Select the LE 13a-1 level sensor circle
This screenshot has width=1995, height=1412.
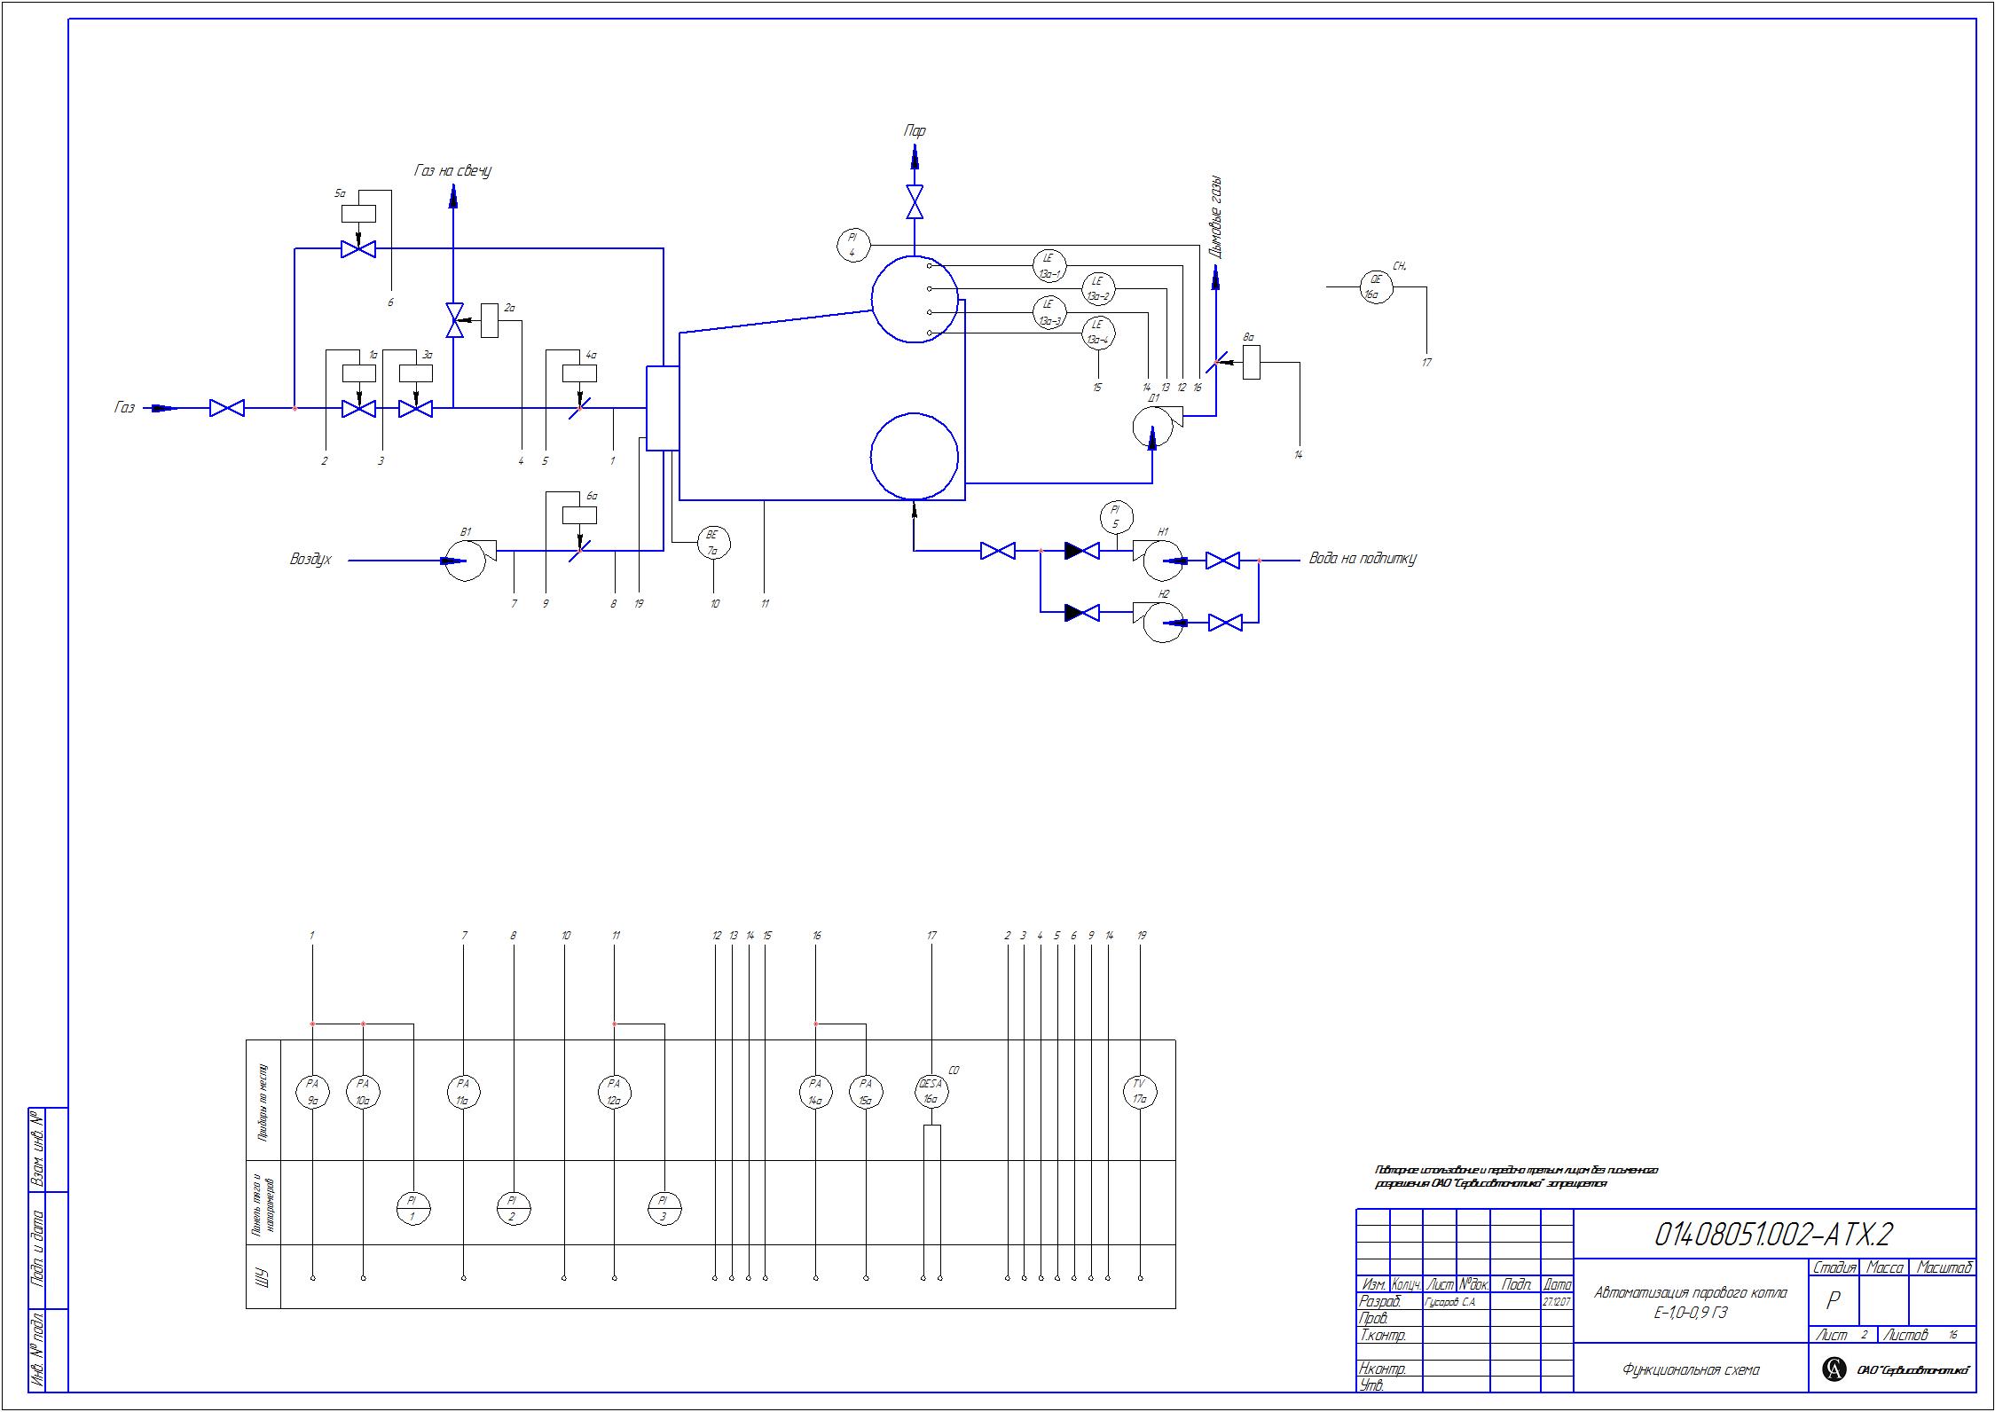pyautogui.click(x=1049, y=265)
